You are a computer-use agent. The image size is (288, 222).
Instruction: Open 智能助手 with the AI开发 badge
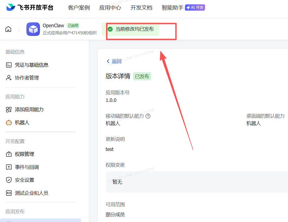[x=172, y=8]
